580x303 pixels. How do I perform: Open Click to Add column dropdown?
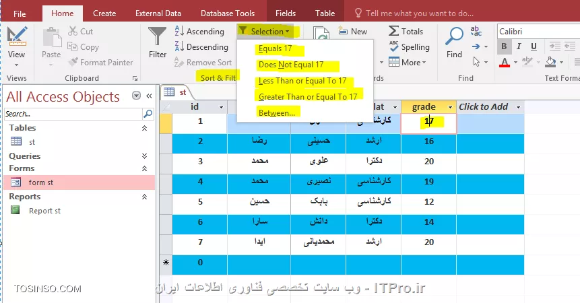tap(518, 107)
